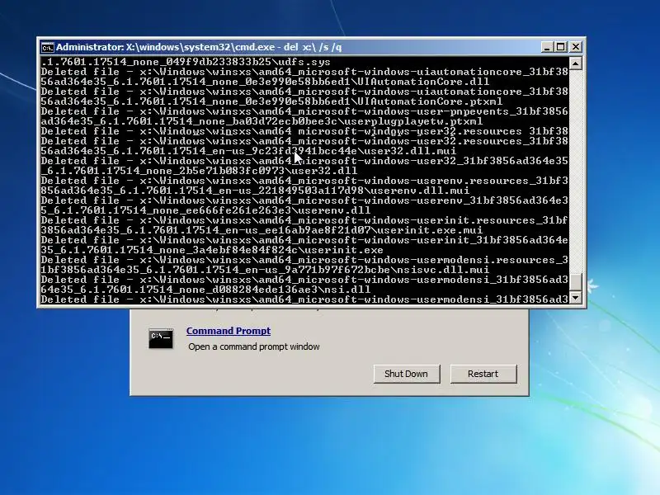Click the Command Prompt icon in recovery options

[161, 339]
